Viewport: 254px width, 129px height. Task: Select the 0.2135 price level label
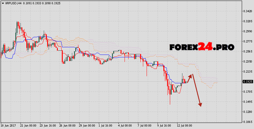[x=248, y=72]
